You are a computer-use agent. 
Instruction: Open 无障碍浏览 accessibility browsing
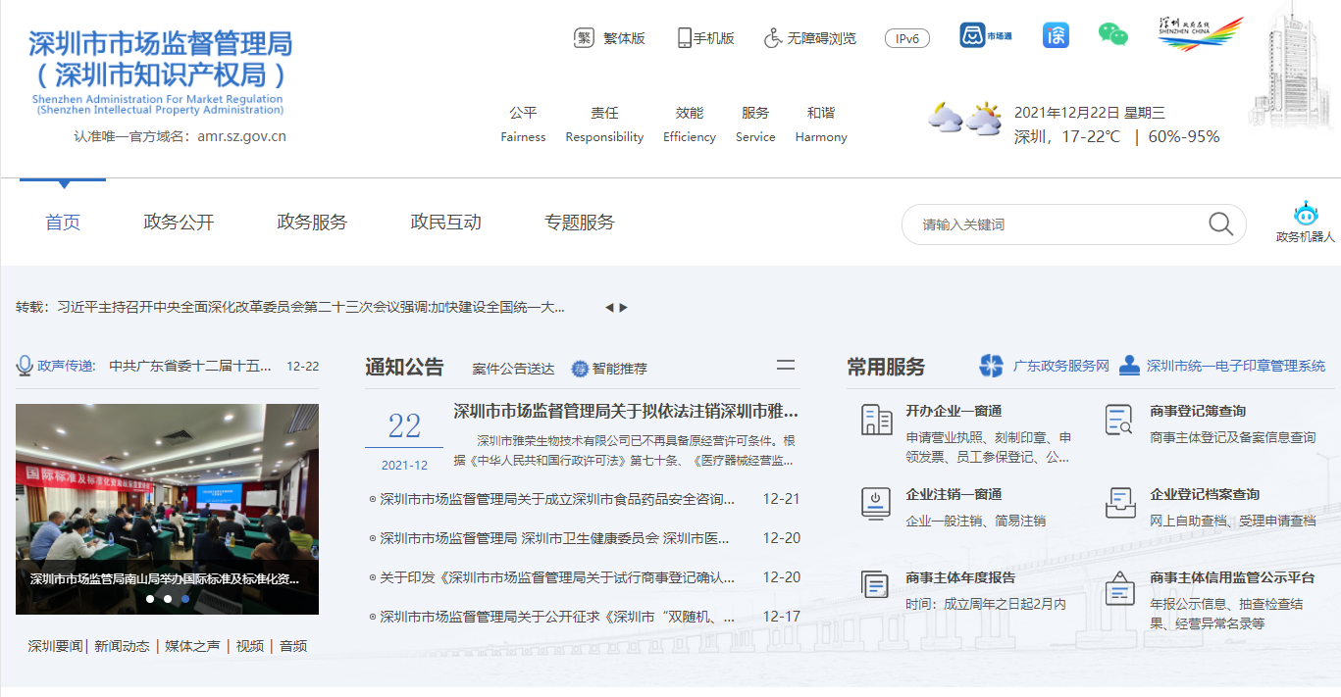click(x=808, y=37)
